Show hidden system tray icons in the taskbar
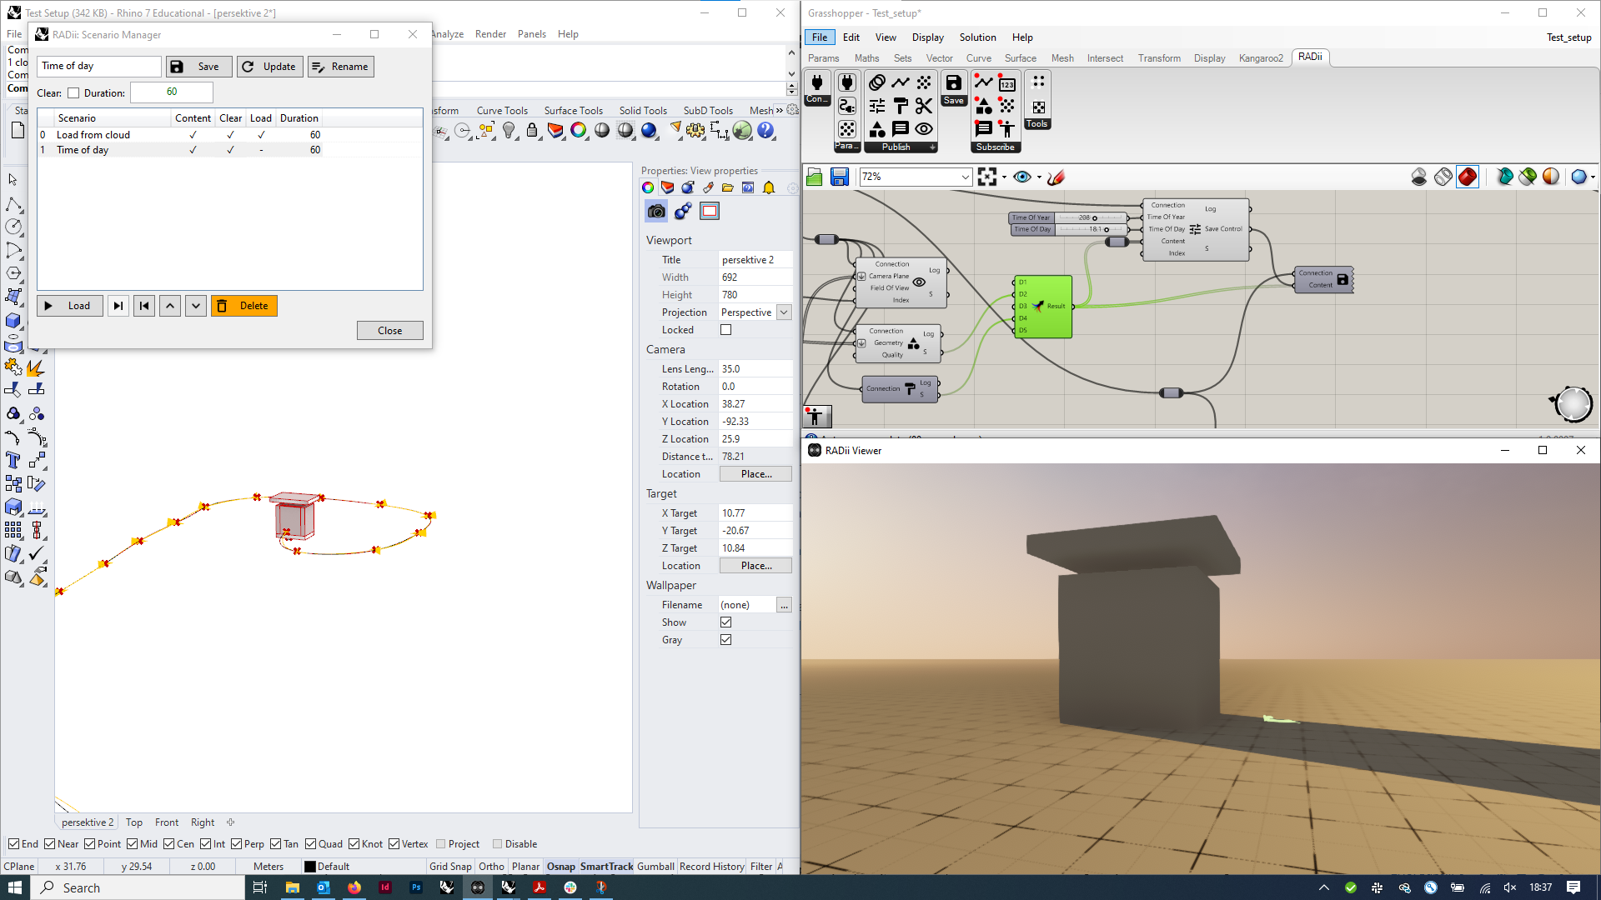This screenshot has width=1601, height=900. click(x=1324, y=887)
